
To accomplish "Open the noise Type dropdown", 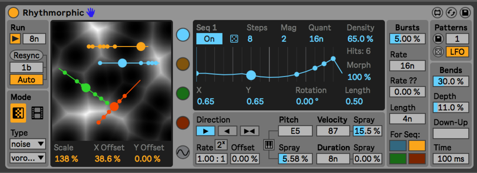I will coord(28,144).
